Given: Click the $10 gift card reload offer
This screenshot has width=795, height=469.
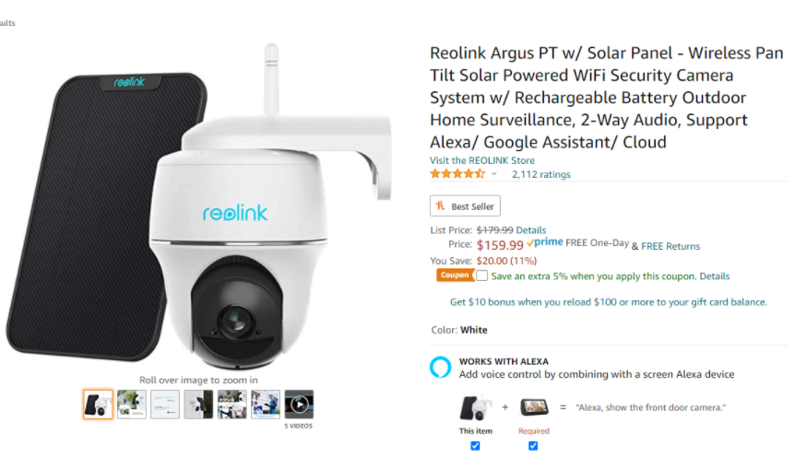Looking at the screenshot, I should [x=609, y=302].
